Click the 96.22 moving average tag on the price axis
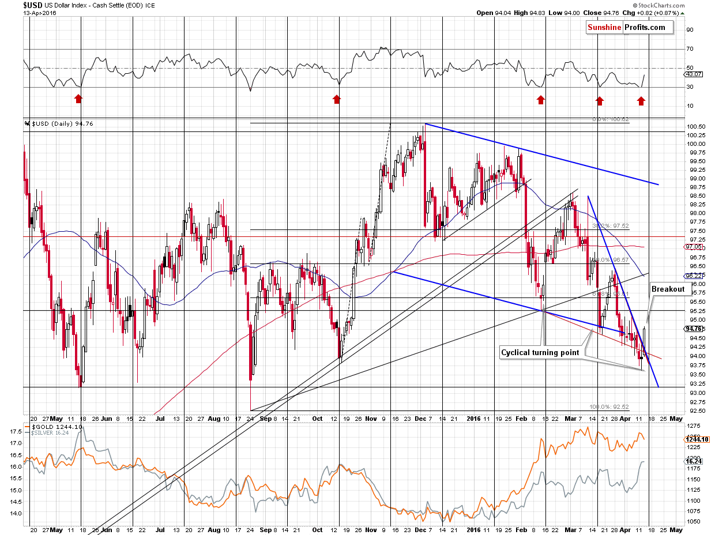 click(x=694, y=276)
